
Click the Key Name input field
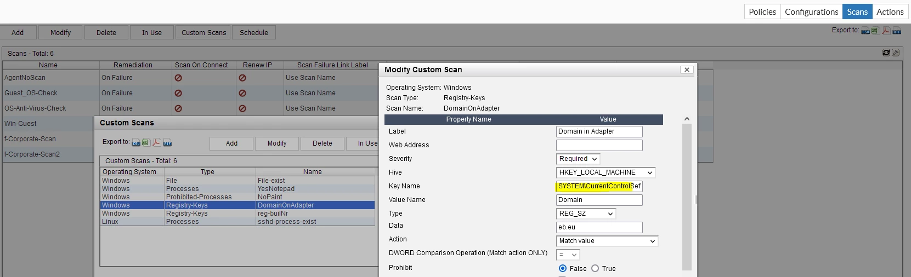point(599,186)
